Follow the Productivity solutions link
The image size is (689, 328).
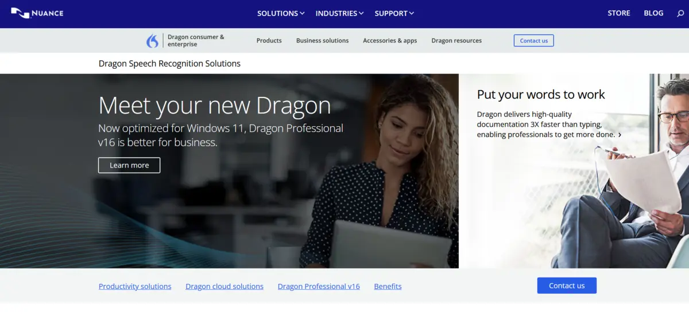(x=135, y=286)
